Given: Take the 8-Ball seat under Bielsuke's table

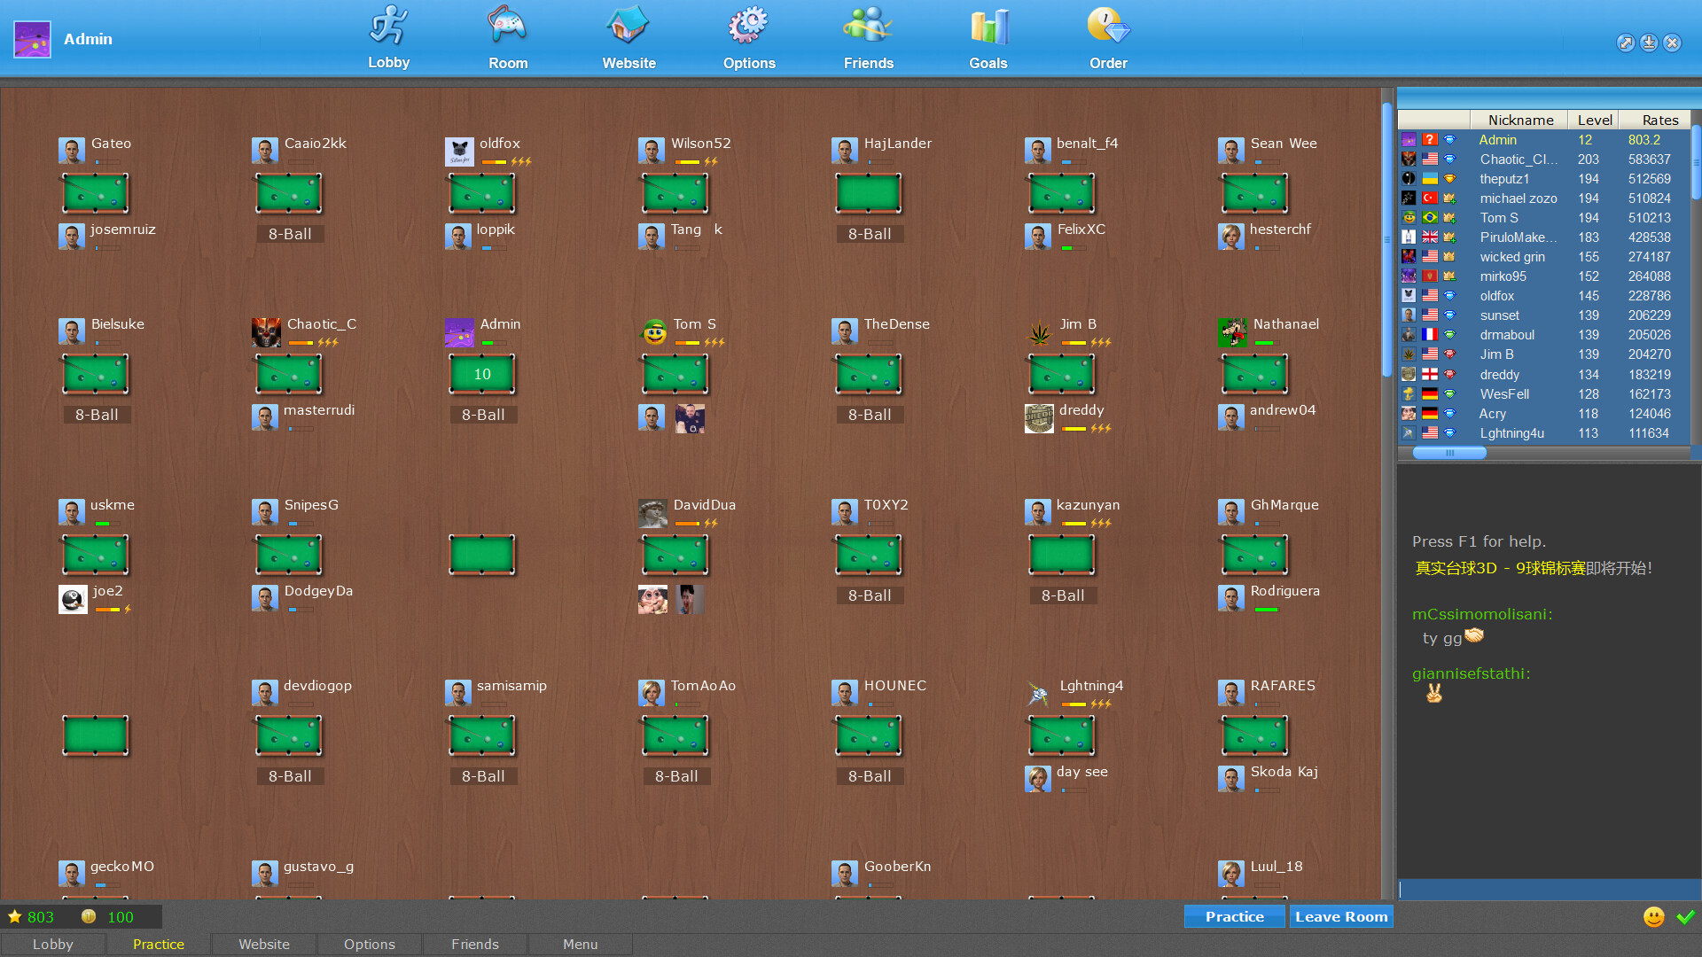Looking at the screenshot, I should pos(97,415).
